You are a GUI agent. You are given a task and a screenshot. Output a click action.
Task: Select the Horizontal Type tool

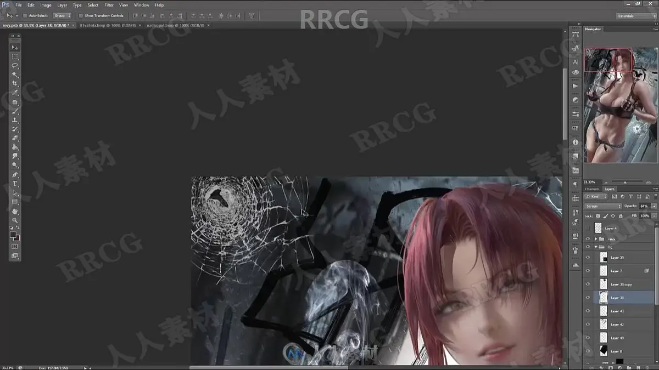tap(15, 184)
